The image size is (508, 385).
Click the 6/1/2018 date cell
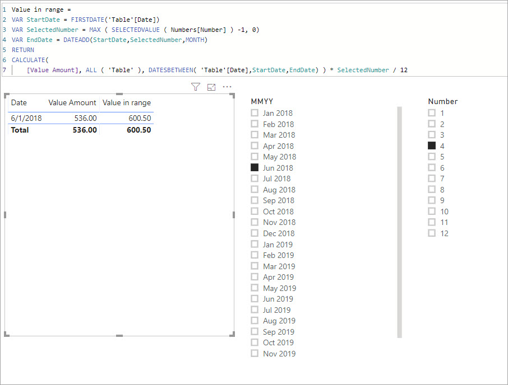click(26, 118)
